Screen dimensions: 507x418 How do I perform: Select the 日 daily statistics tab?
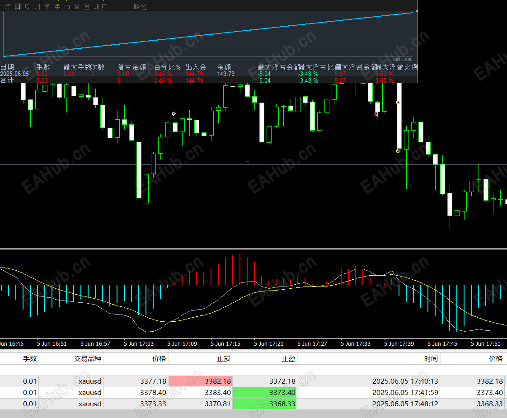[18, 7]
